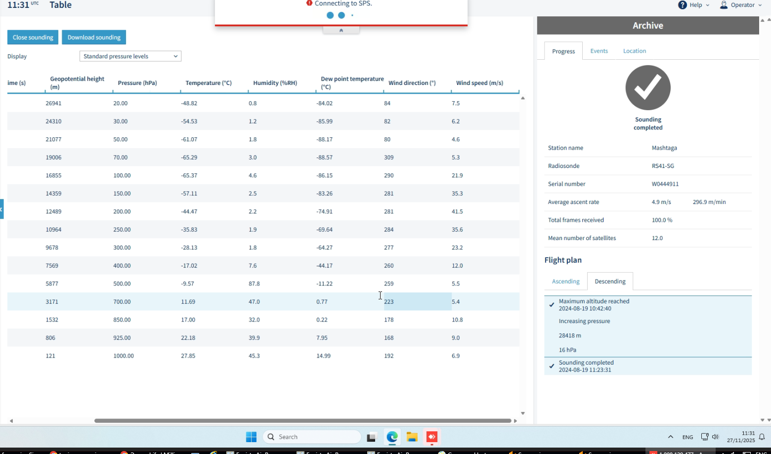Screen dimensions: 771x454
Task: Click the volume icon in system tray
Action: click(x=715, y=437)
